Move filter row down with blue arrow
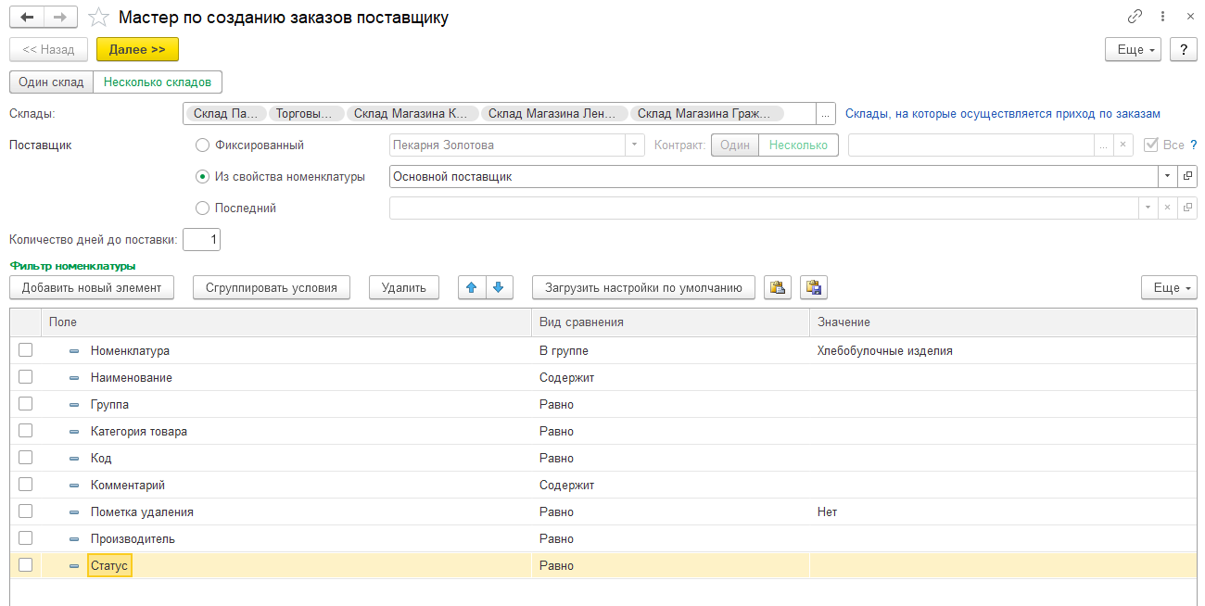 [498, 287]
